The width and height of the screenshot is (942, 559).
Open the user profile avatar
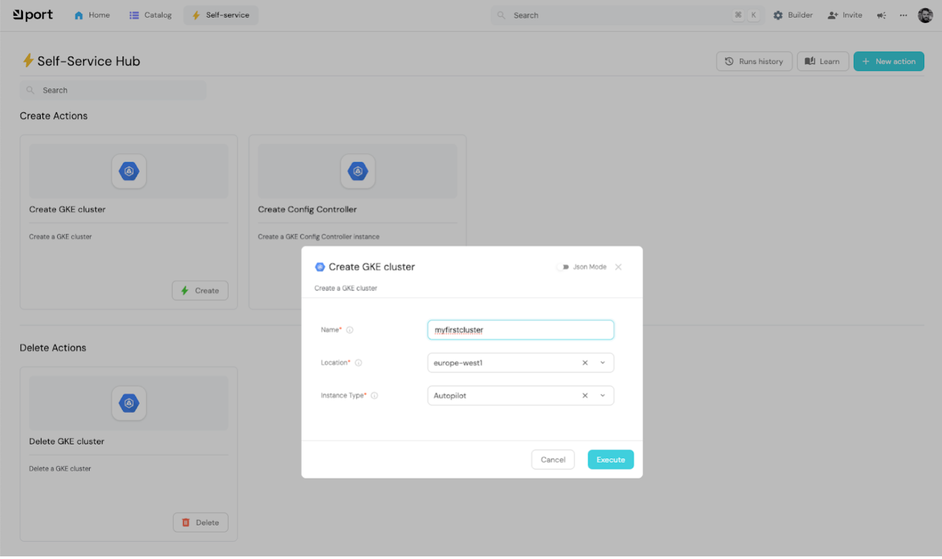click(x=926, y=15)
